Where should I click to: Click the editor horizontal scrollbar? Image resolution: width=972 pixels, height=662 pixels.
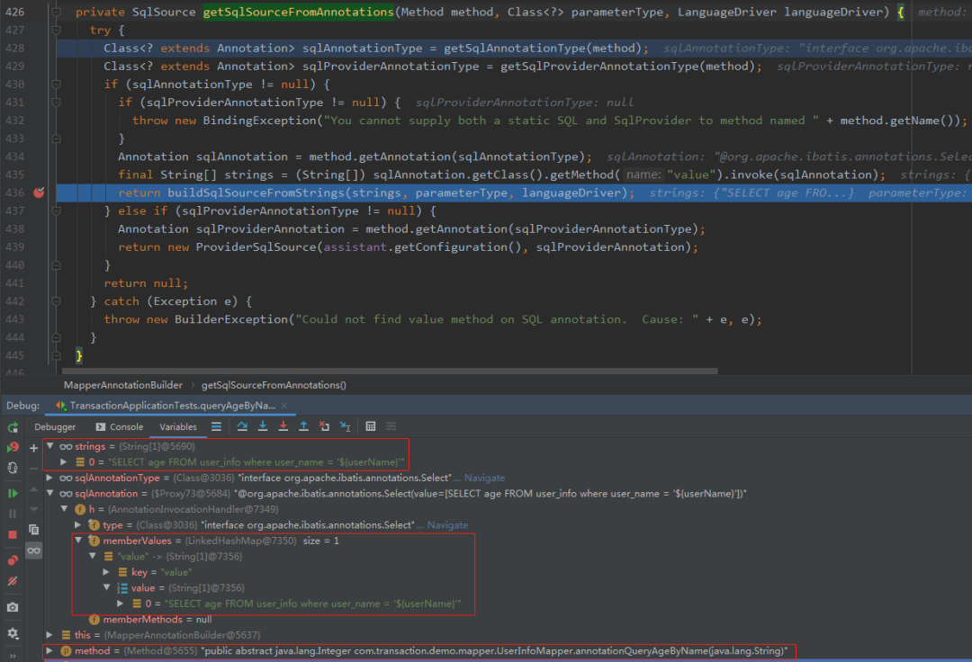[x=390, y=371]
